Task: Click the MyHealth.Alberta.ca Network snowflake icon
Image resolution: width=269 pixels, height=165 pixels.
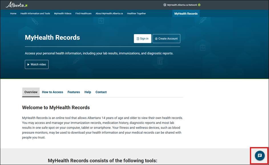Action: pyautogui.click(x=165, y=5)
